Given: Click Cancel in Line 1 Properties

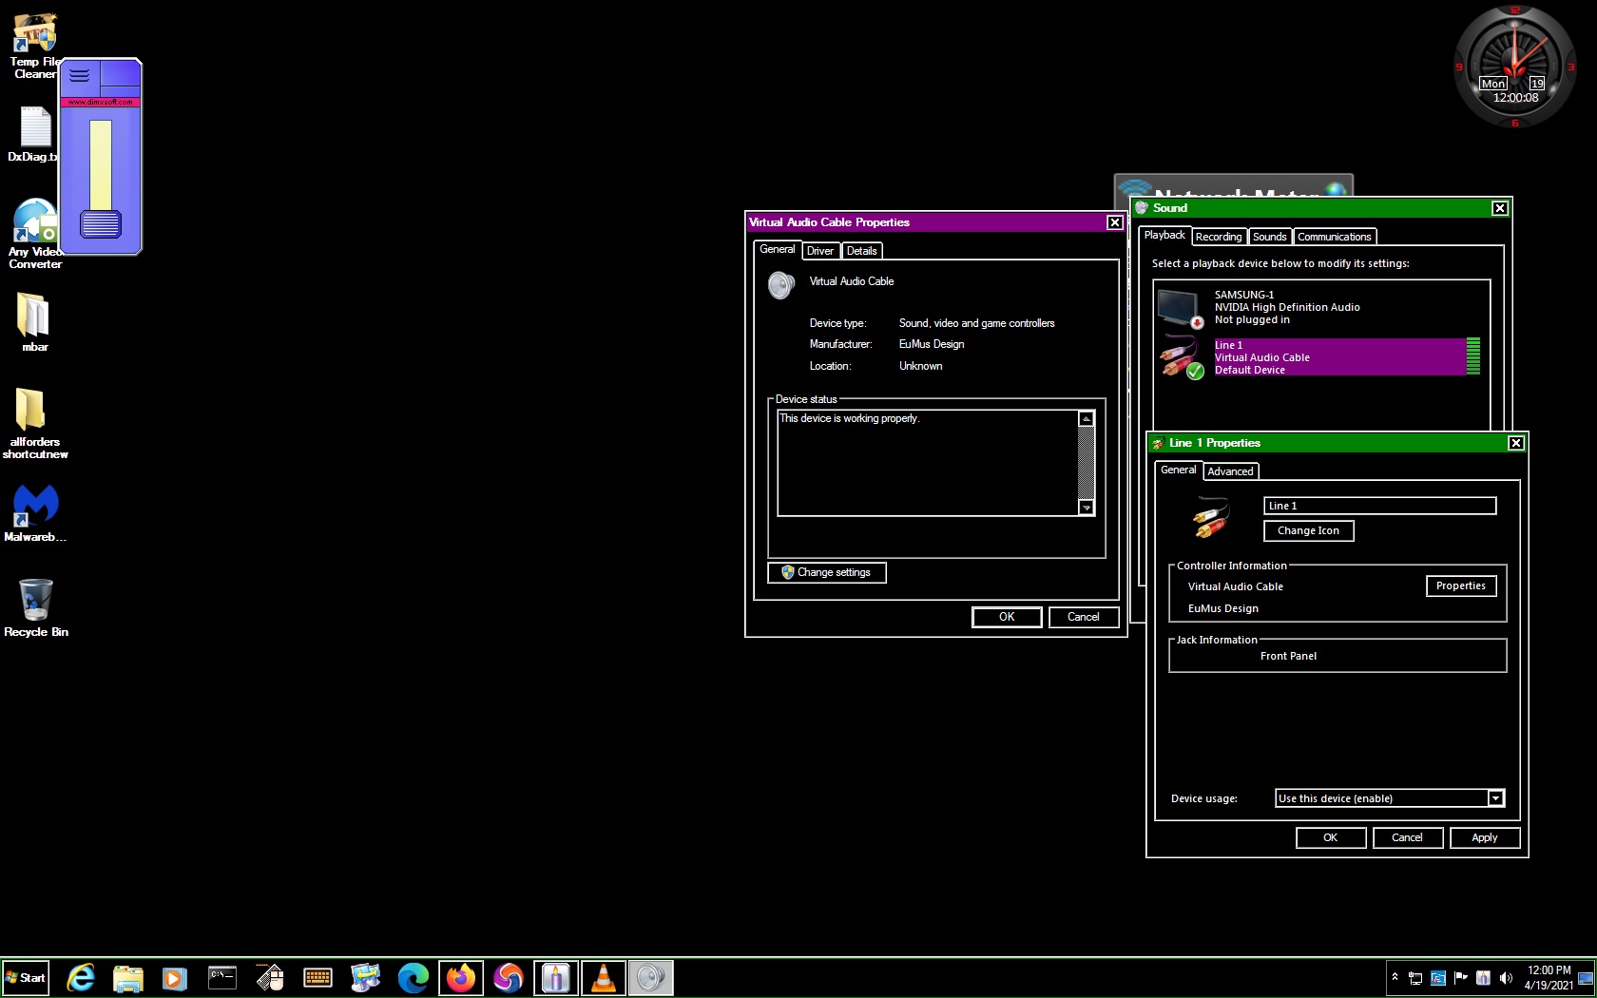Looking at the screenshot, I should tap(1408, 837).
